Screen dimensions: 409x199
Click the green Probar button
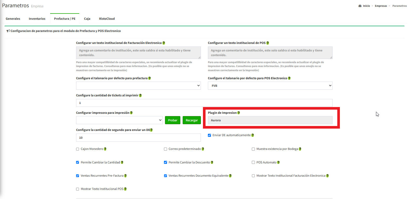pos(173,120)
